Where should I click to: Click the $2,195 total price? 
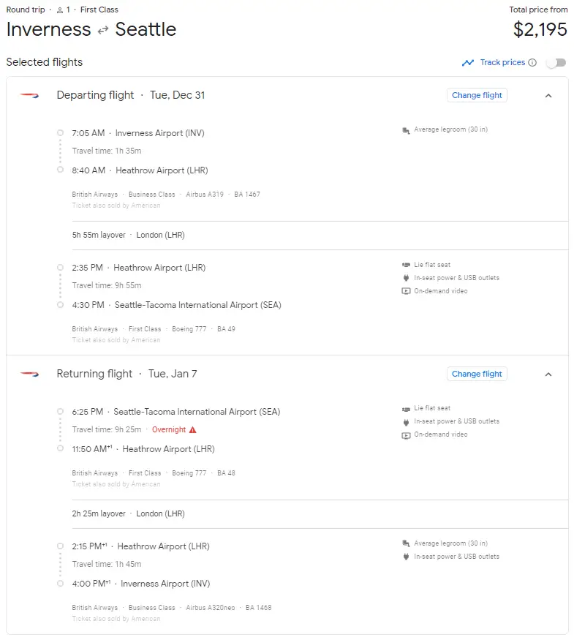(540, 29)
